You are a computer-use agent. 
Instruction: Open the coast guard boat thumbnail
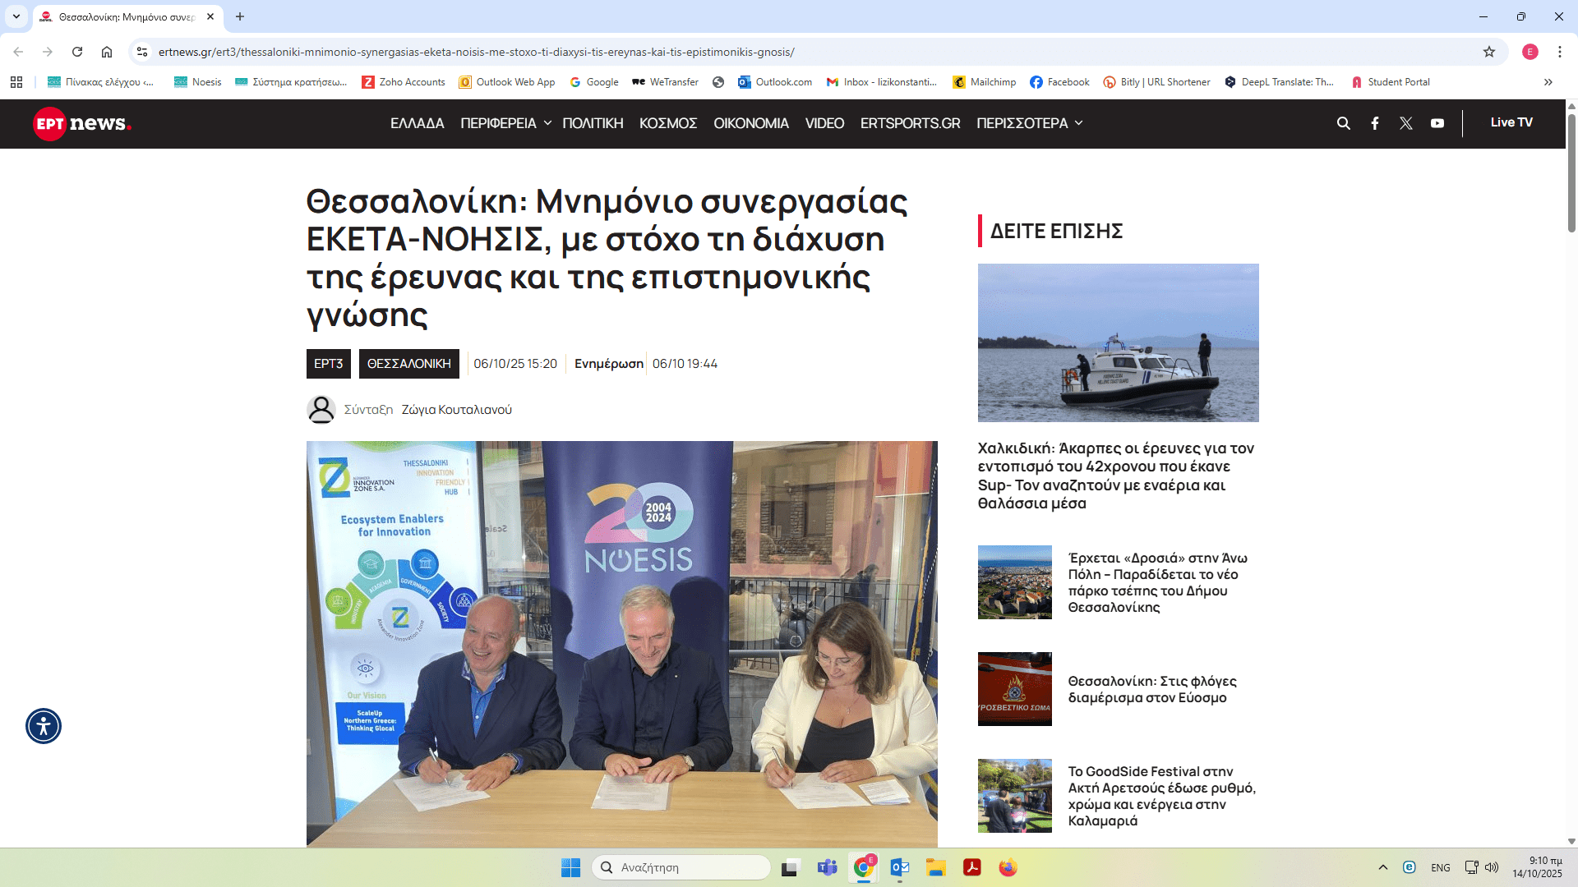point(1118,342)
